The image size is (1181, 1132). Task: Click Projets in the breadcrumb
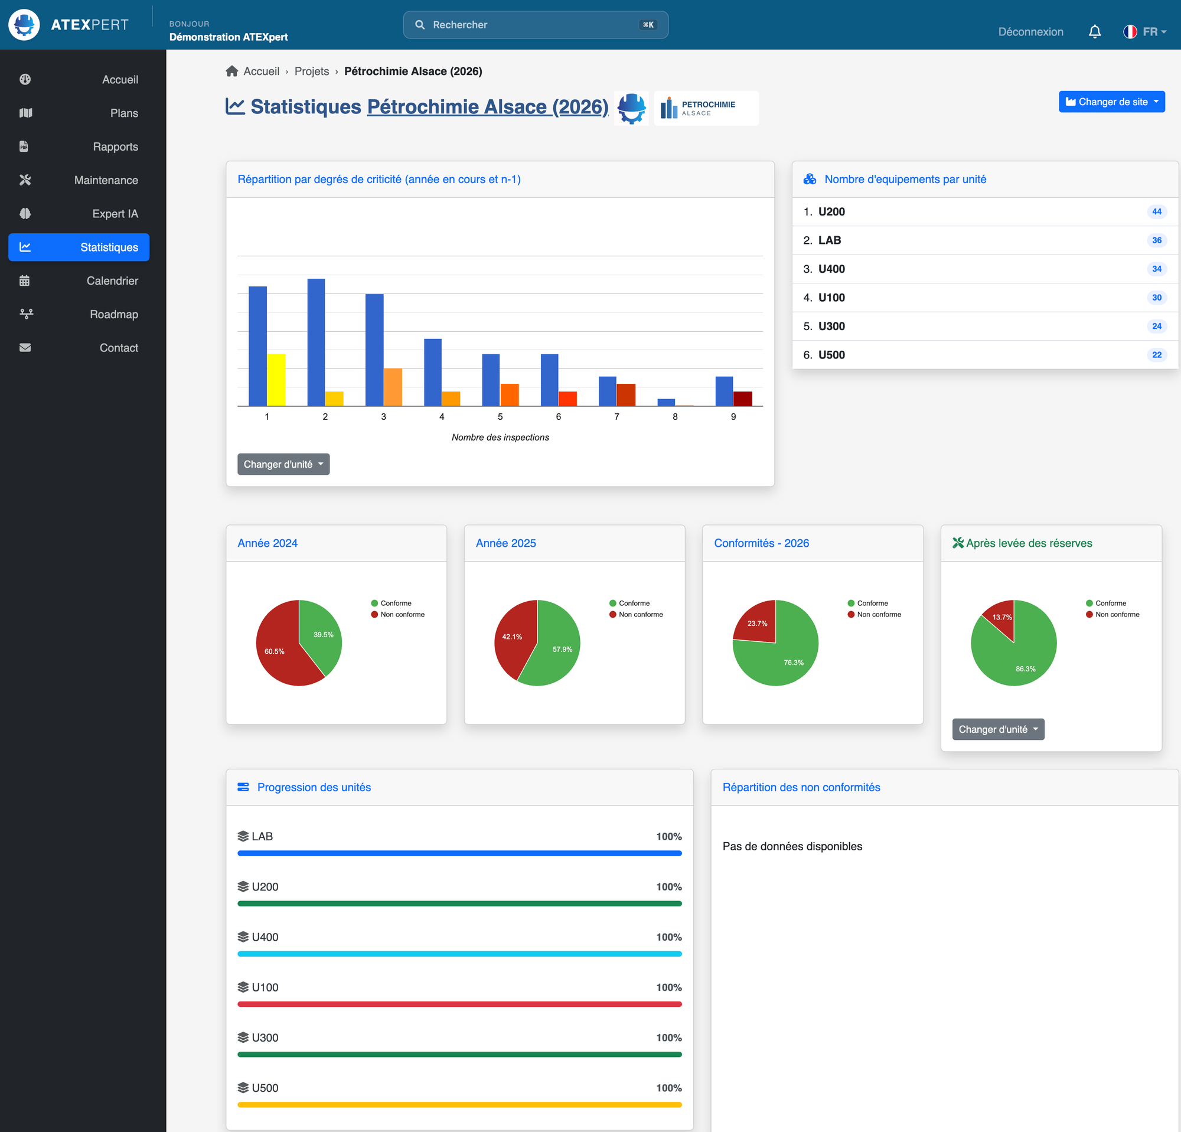pos(312,71)
